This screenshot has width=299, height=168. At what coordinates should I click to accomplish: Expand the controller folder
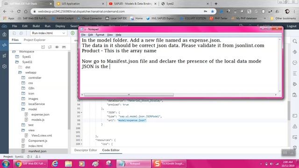[x=23, y=78]
